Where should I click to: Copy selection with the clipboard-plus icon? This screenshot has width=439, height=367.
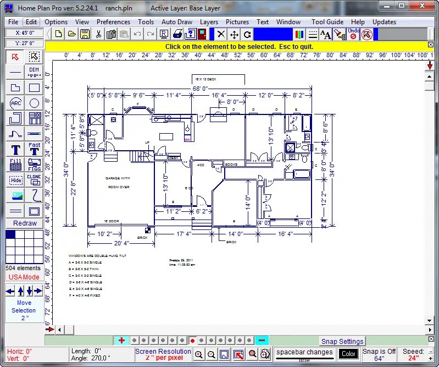coord(111,35)
